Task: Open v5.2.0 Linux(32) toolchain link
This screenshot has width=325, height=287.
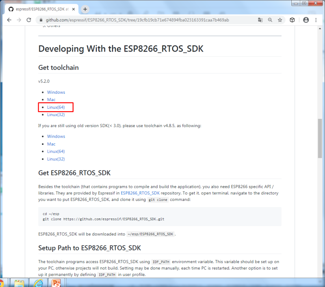Action: (x=56, y=114)
